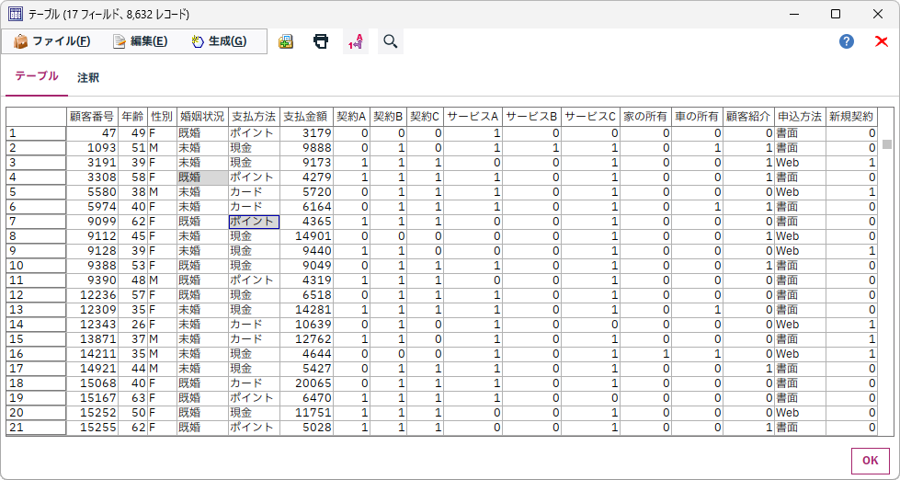Open the ファイル(F) menu
The image size is (900, 480).
(51, 41)
